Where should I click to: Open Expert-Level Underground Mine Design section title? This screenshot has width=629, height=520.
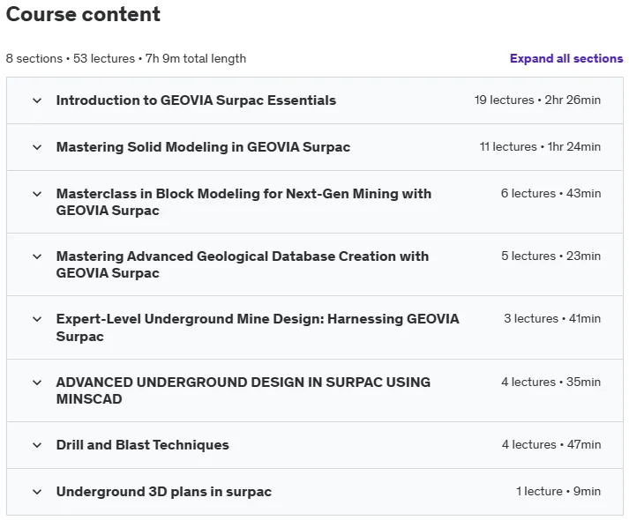point(258,327)
